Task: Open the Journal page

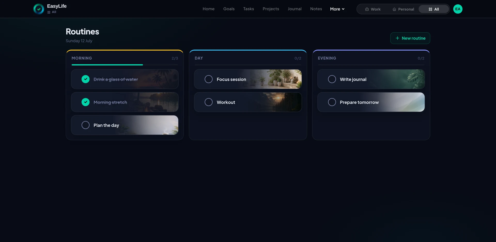Action: click(295, 9)
